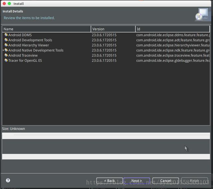Select the Android Traceview entry
Viewport: 213px width, 189px height.
23,55
